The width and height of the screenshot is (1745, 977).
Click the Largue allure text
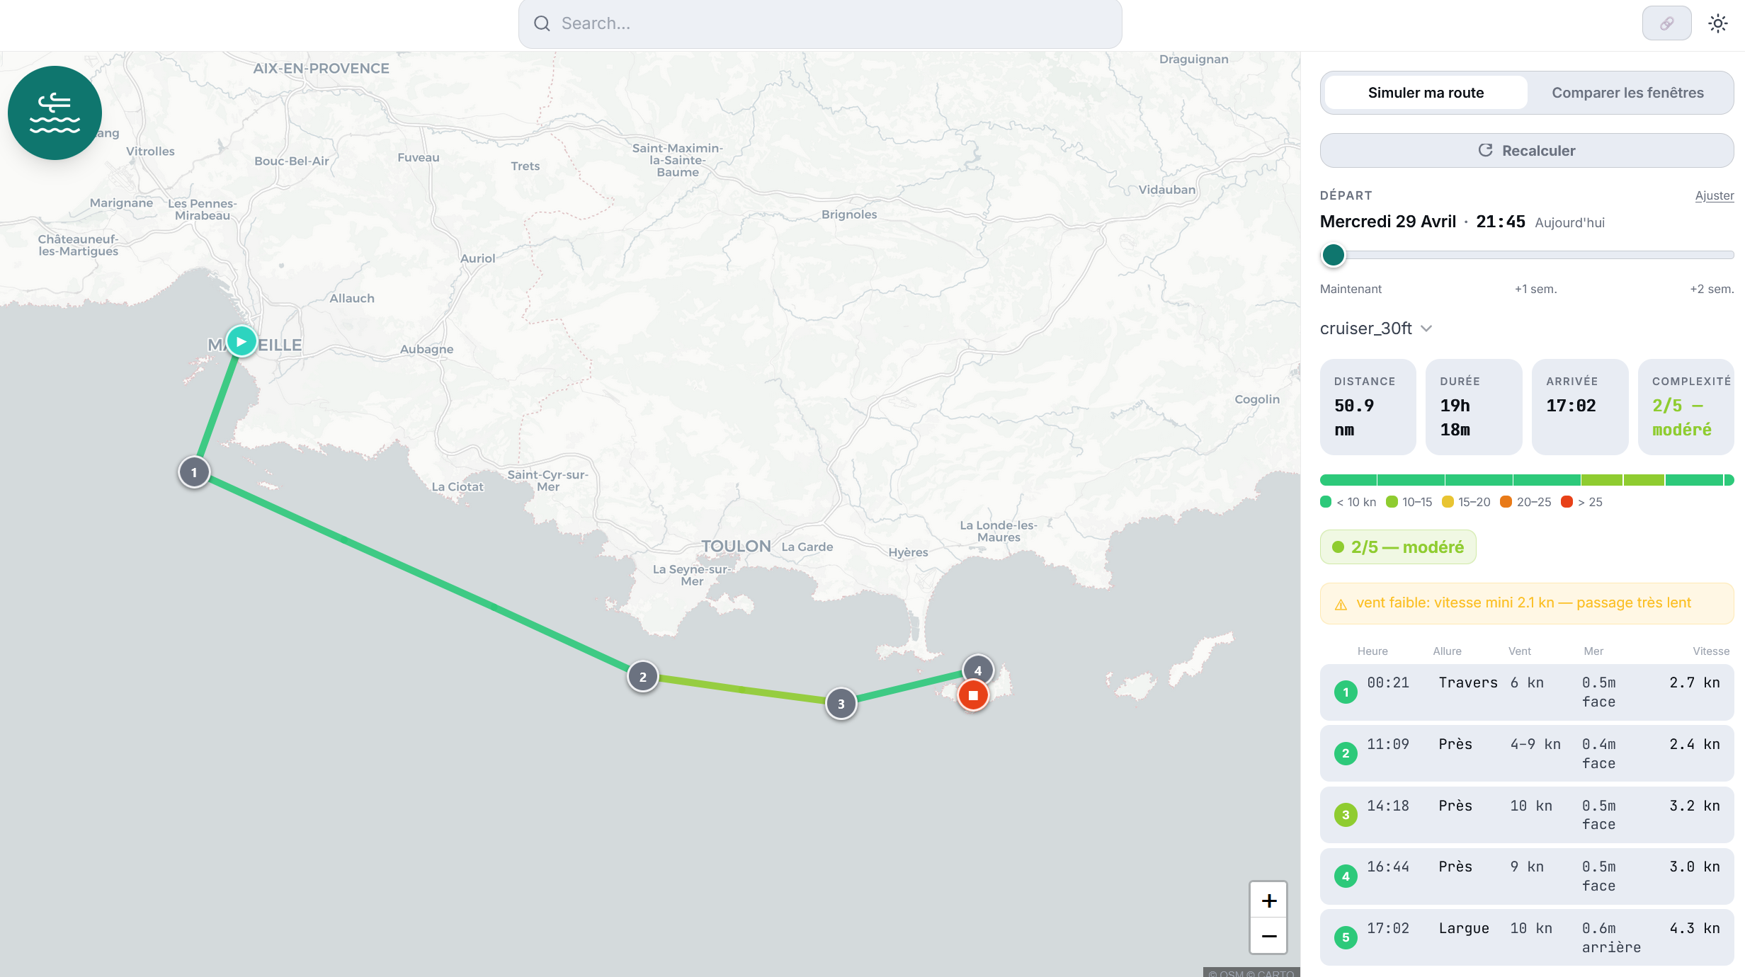(1463, 928)
